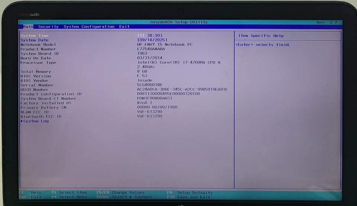Image resolution: width=357 pixels, height=206 pixels.
Task: Click the Total Memory label
Action: coord(36,72)
